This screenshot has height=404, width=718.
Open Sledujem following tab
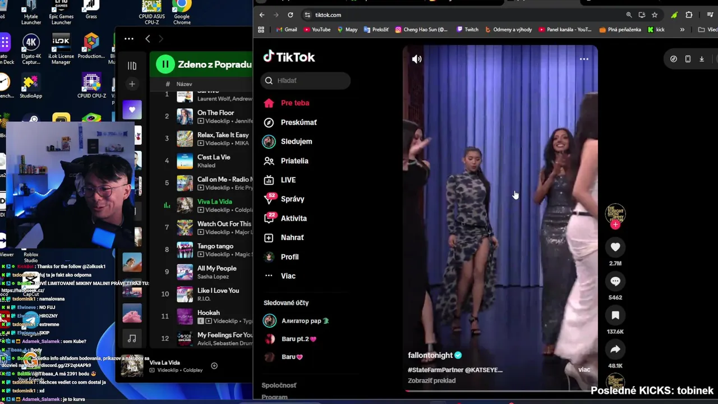296,141
